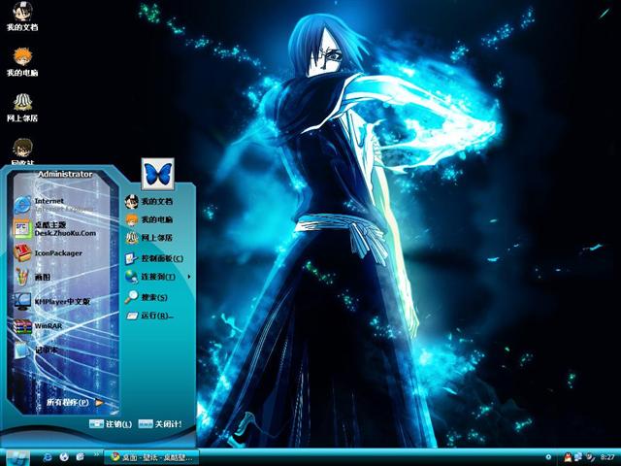The height and width of the screenshot is (466, 621).
Task: Open 网上邻居 desktop icon
Action: [22, 108]
